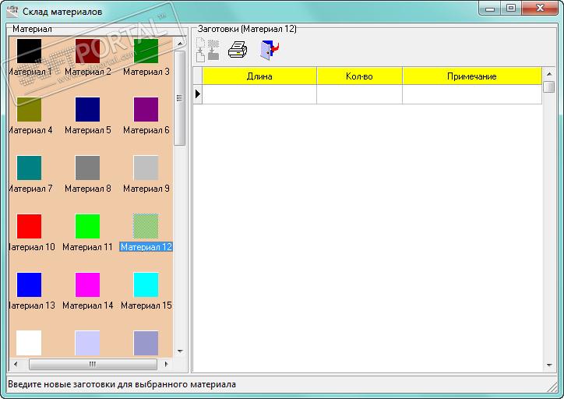Click the material list scroll up arrow
564x399 pixels.
coord(180,43)
